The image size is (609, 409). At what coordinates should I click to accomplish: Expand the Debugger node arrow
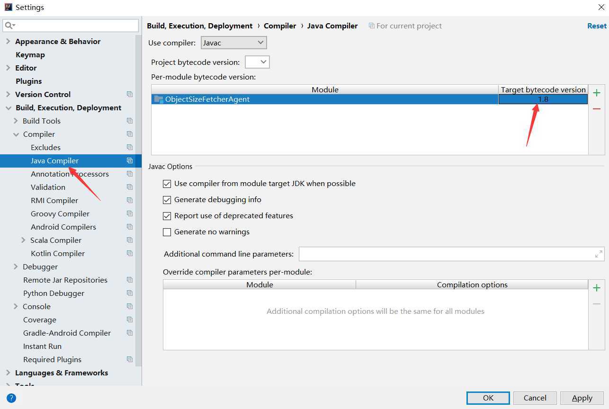(16, 267)
